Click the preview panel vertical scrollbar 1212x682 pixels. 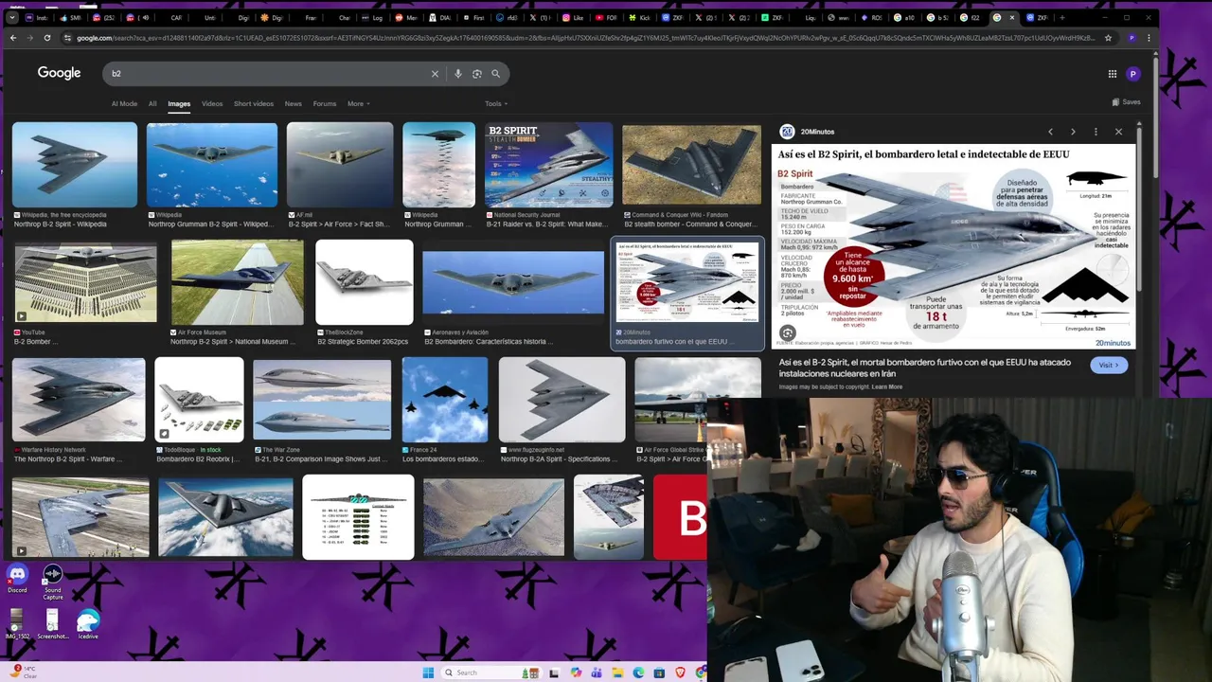click(1139, 208)
